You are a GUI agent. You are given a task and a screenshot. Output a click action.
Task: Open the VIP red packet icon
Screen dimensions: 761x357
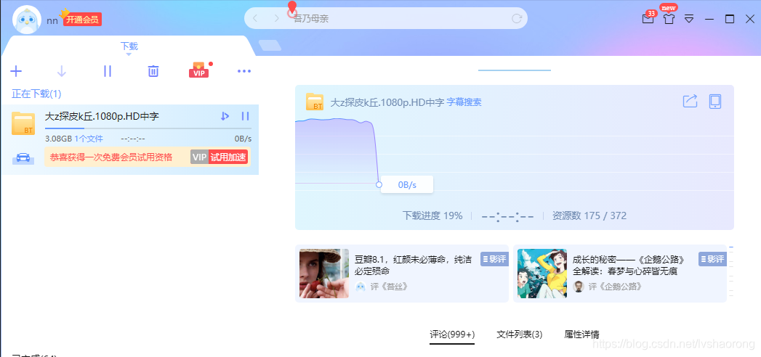coord(198,70)
